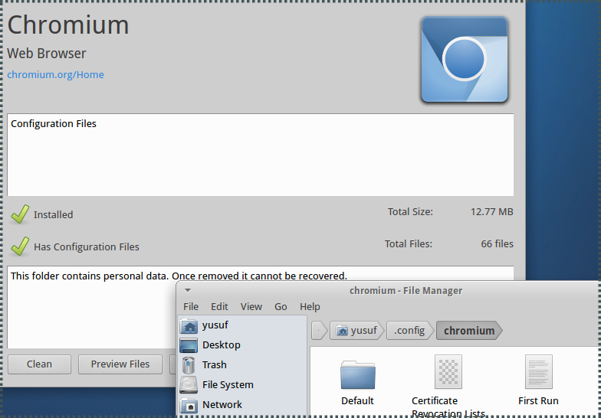This screenshot has width=601, height=418.
Task: Select Desktop in the File Manager sidebar
Action: 242,345
